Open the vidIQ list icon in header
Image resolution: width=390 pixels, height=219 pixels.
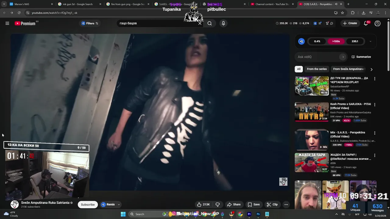(x=320, y=23)
